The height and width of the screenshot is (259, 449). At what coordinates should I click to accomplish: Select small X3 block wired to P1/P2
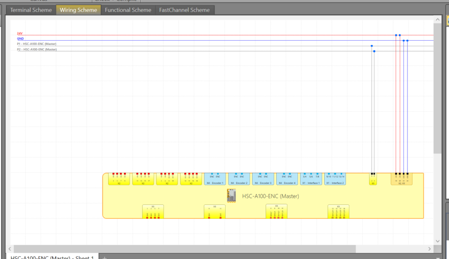(x=373, y=179)
